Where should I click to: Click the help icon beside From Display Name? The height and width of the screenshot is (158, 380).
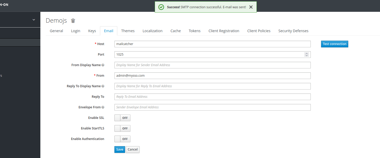click(103, 65)
